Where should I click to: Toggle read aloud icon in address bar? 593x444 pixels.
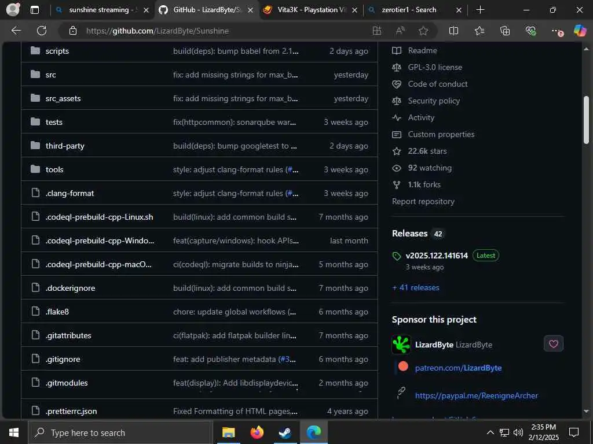400,31
